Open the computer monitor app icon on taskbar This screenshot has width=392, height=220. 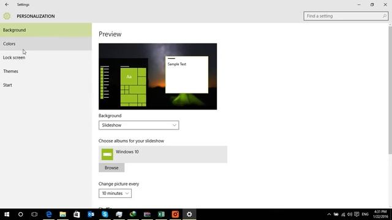tap(119, 215)
